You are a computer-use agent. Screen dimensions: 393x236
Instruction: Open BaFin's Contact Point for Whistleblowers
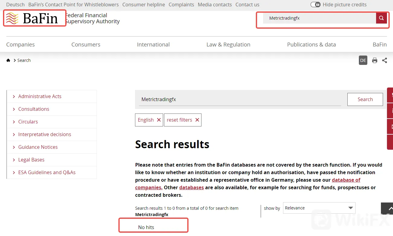pos(73,5)
